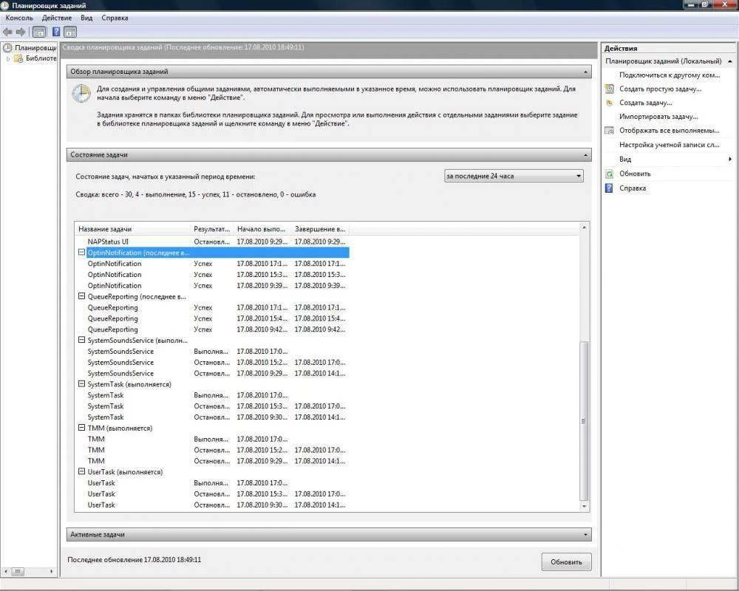This screenshot has width=739, height=591.
Task: Click Импортировать задачу action
Action: point(658,117)
